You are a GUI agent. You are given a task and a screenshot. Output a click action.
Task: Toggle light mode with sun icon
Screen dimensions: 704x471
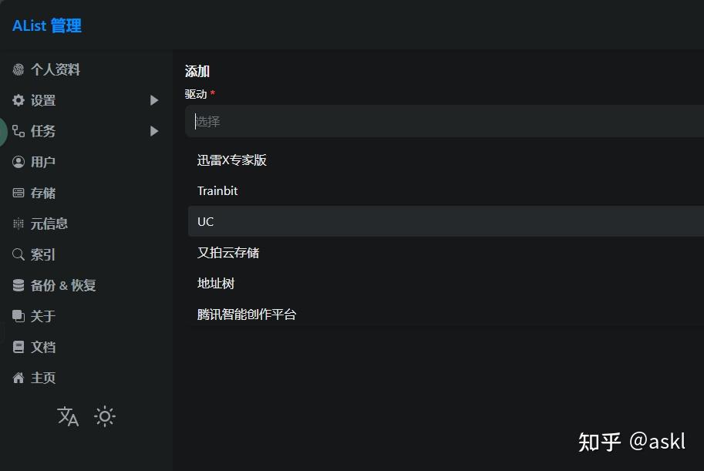click(x=104, y=416)
